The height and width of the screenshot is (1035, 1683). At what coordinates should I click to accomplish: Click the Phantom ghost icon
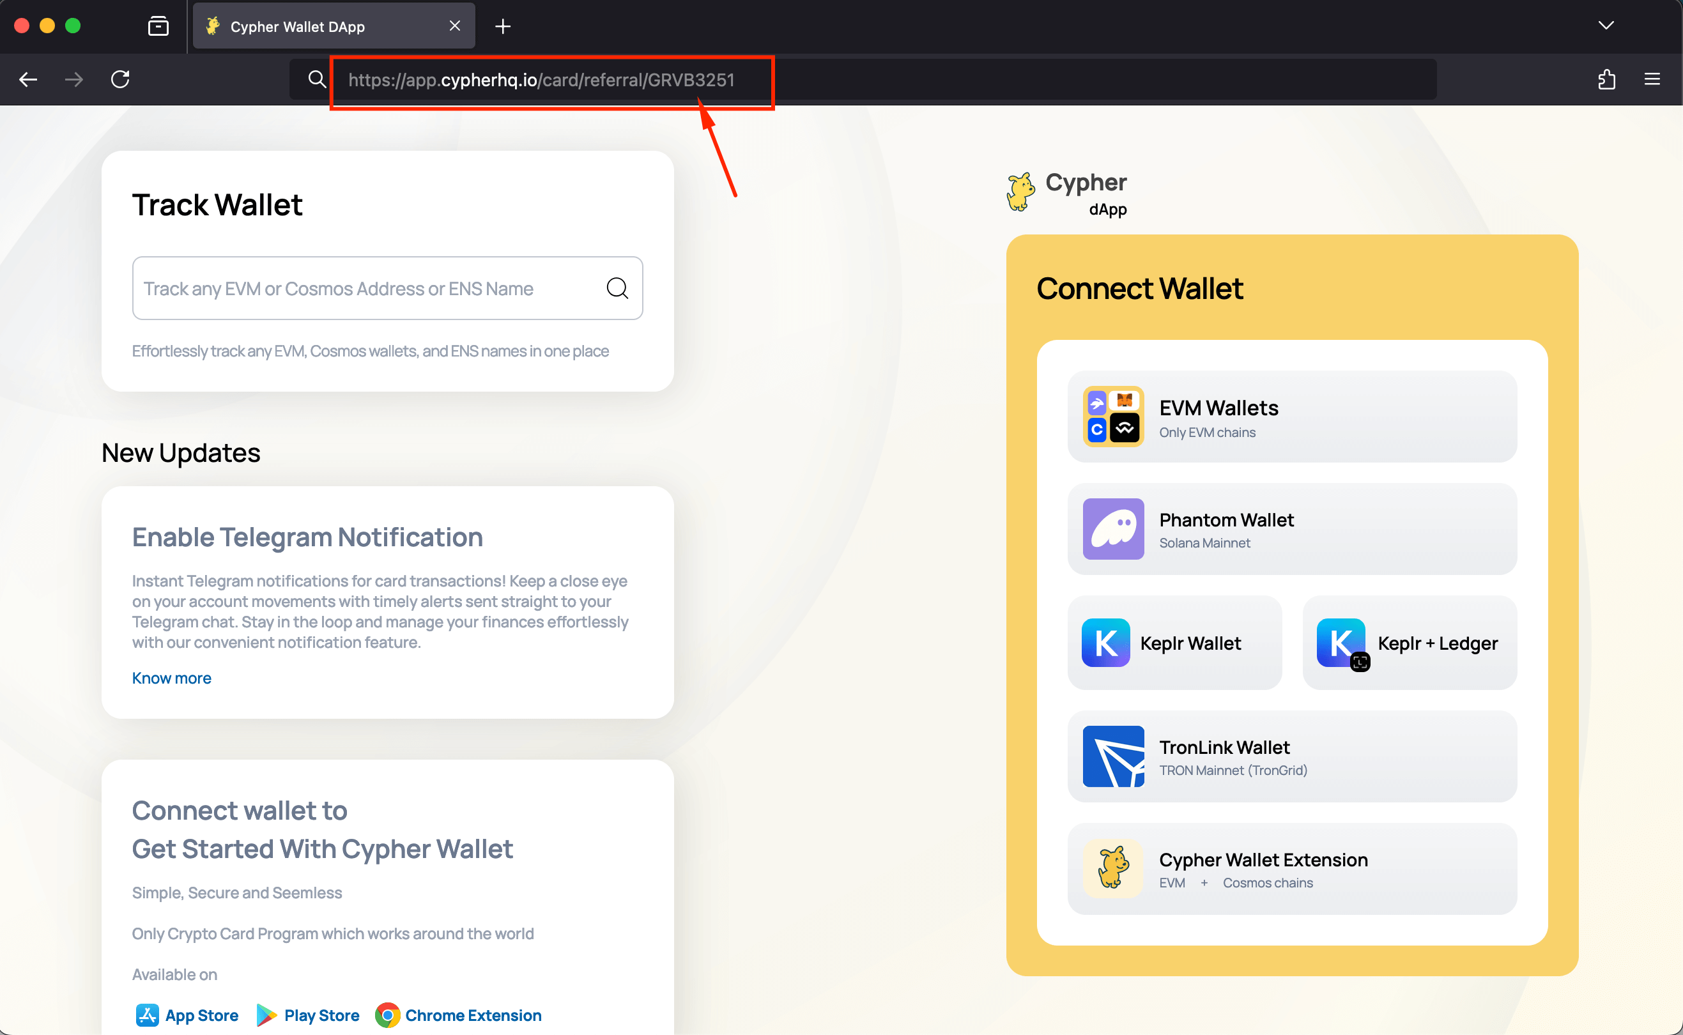click(x=1114, y=529)
